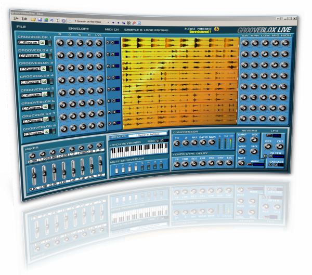Viewport: 312px width, 275px height.
Task: Browse sample file for Grooveblox 2
Action: (x=43, y=56)
